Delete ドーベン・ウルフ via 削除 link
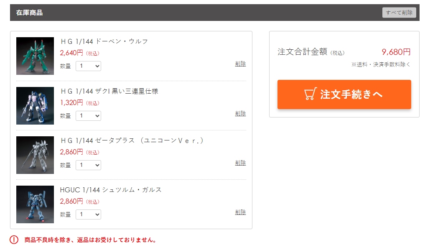The width and height of the screenshot is (425, 245). tap(240, 64)
